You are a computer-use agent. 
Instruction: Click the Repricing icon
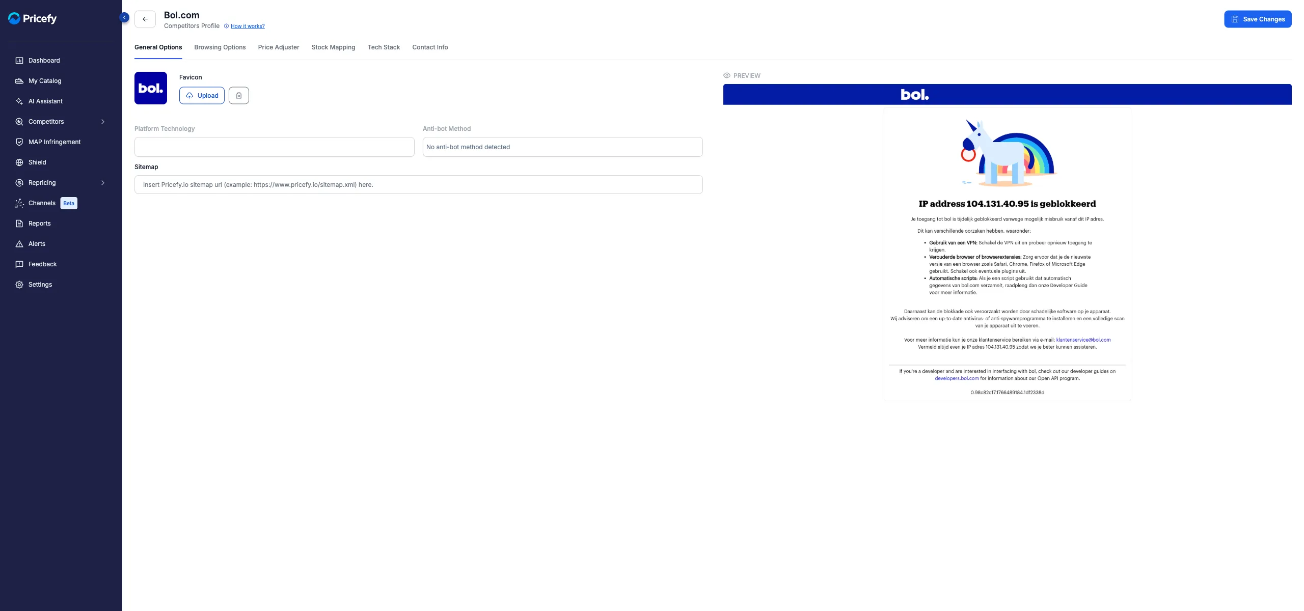click(x=19, y=183)
